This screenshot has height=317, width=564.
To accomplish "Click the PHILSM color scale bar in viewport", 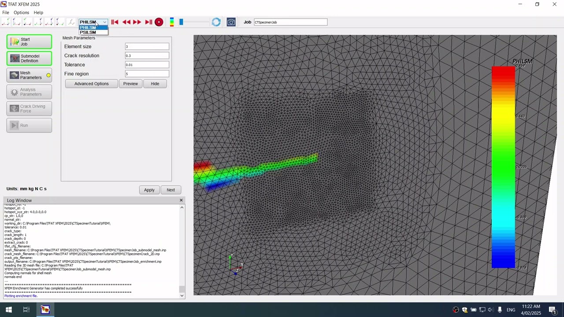I will coord(503,167).
